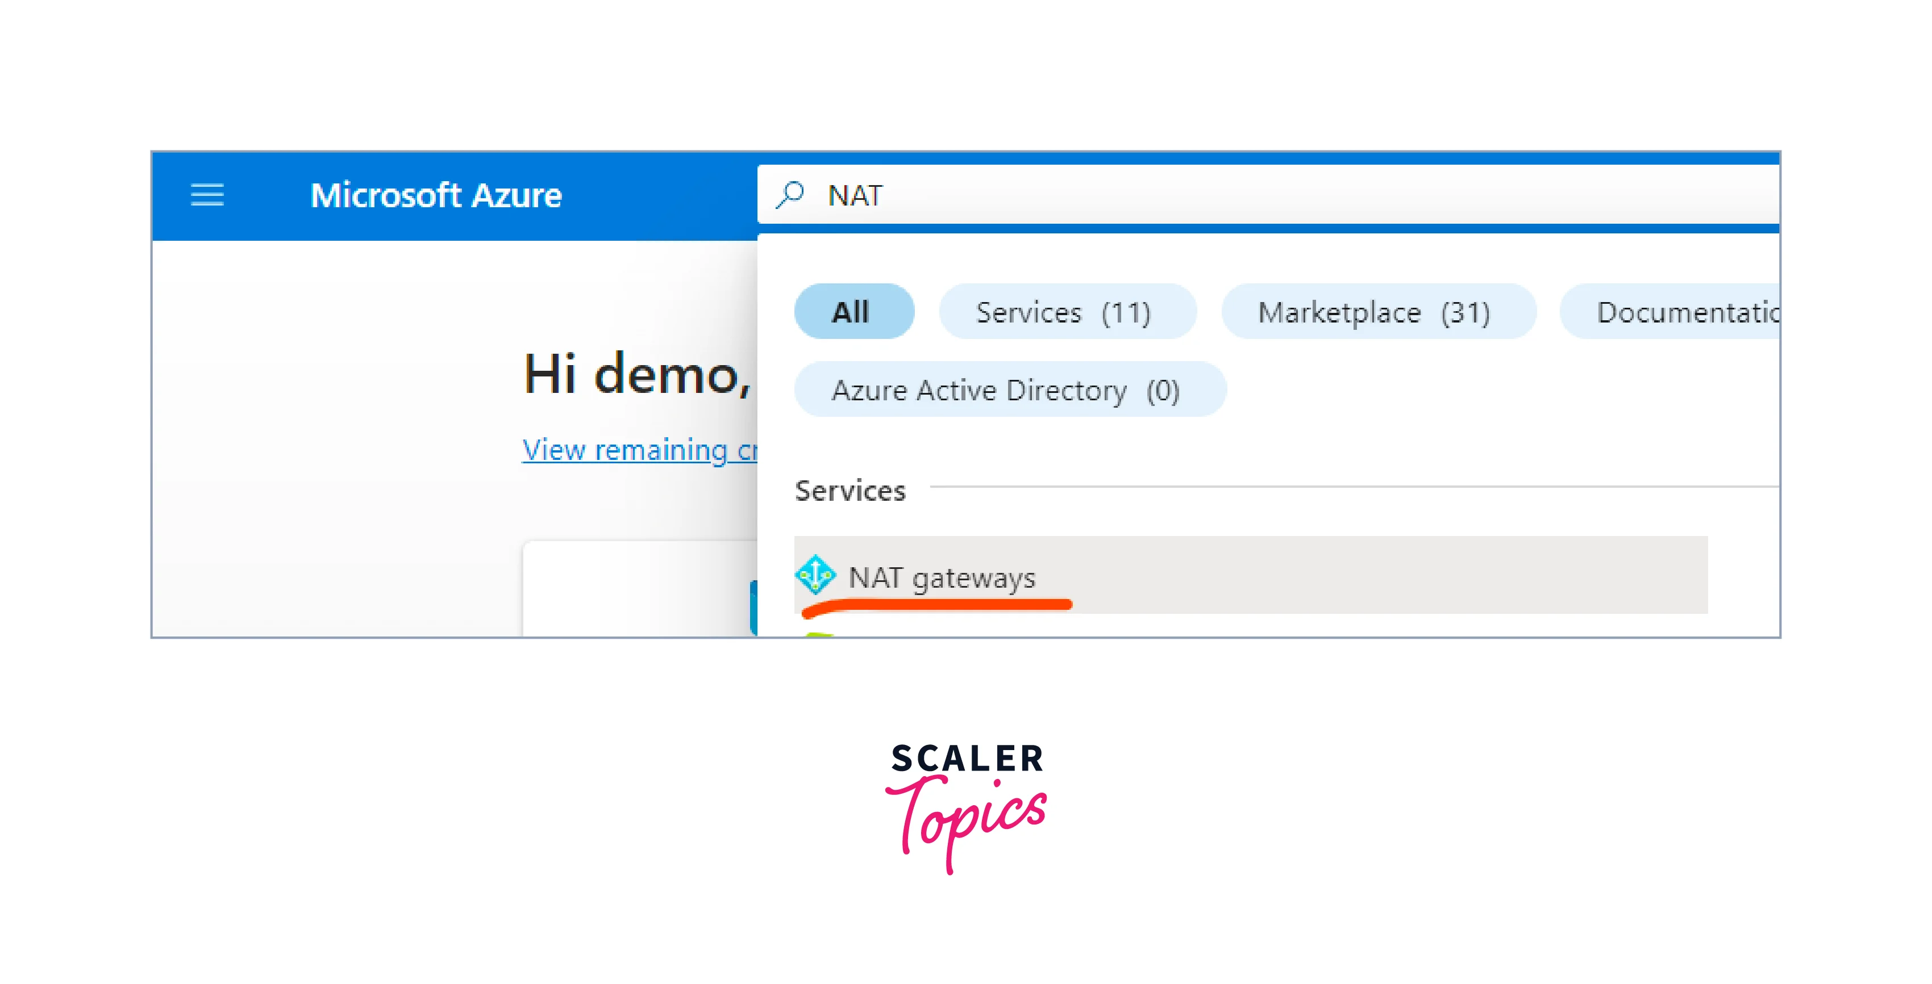Show Documentation results filter

pyautogui.click(x=1670, y=311)
